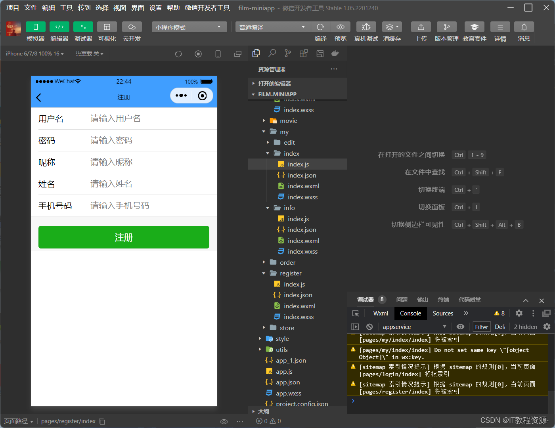Screen dimensions: 555x428
Task: Go back with simulator back arrow
Action: (39, 97)
